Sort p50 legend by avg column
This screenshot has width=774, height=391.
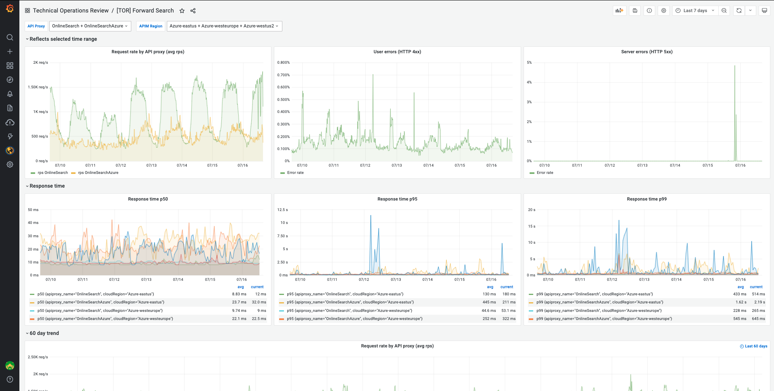[241, 287]
